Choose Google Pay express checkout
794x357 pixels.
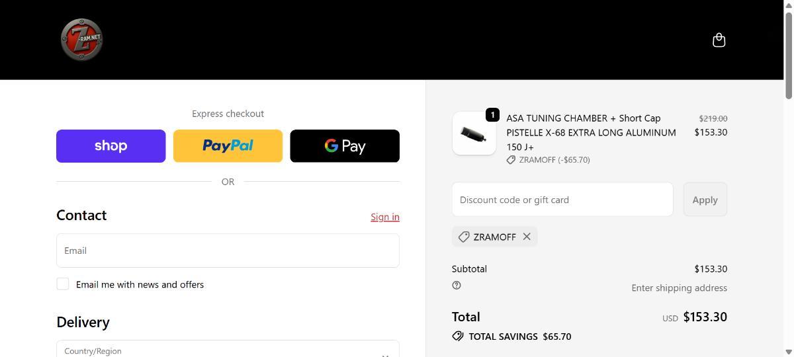pyautogui.click(x=345, y=146)
